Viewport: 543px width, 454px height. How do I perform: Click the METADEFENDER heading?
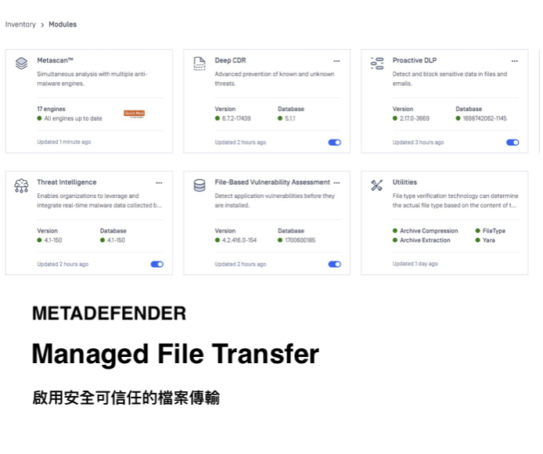click(109, 314)
